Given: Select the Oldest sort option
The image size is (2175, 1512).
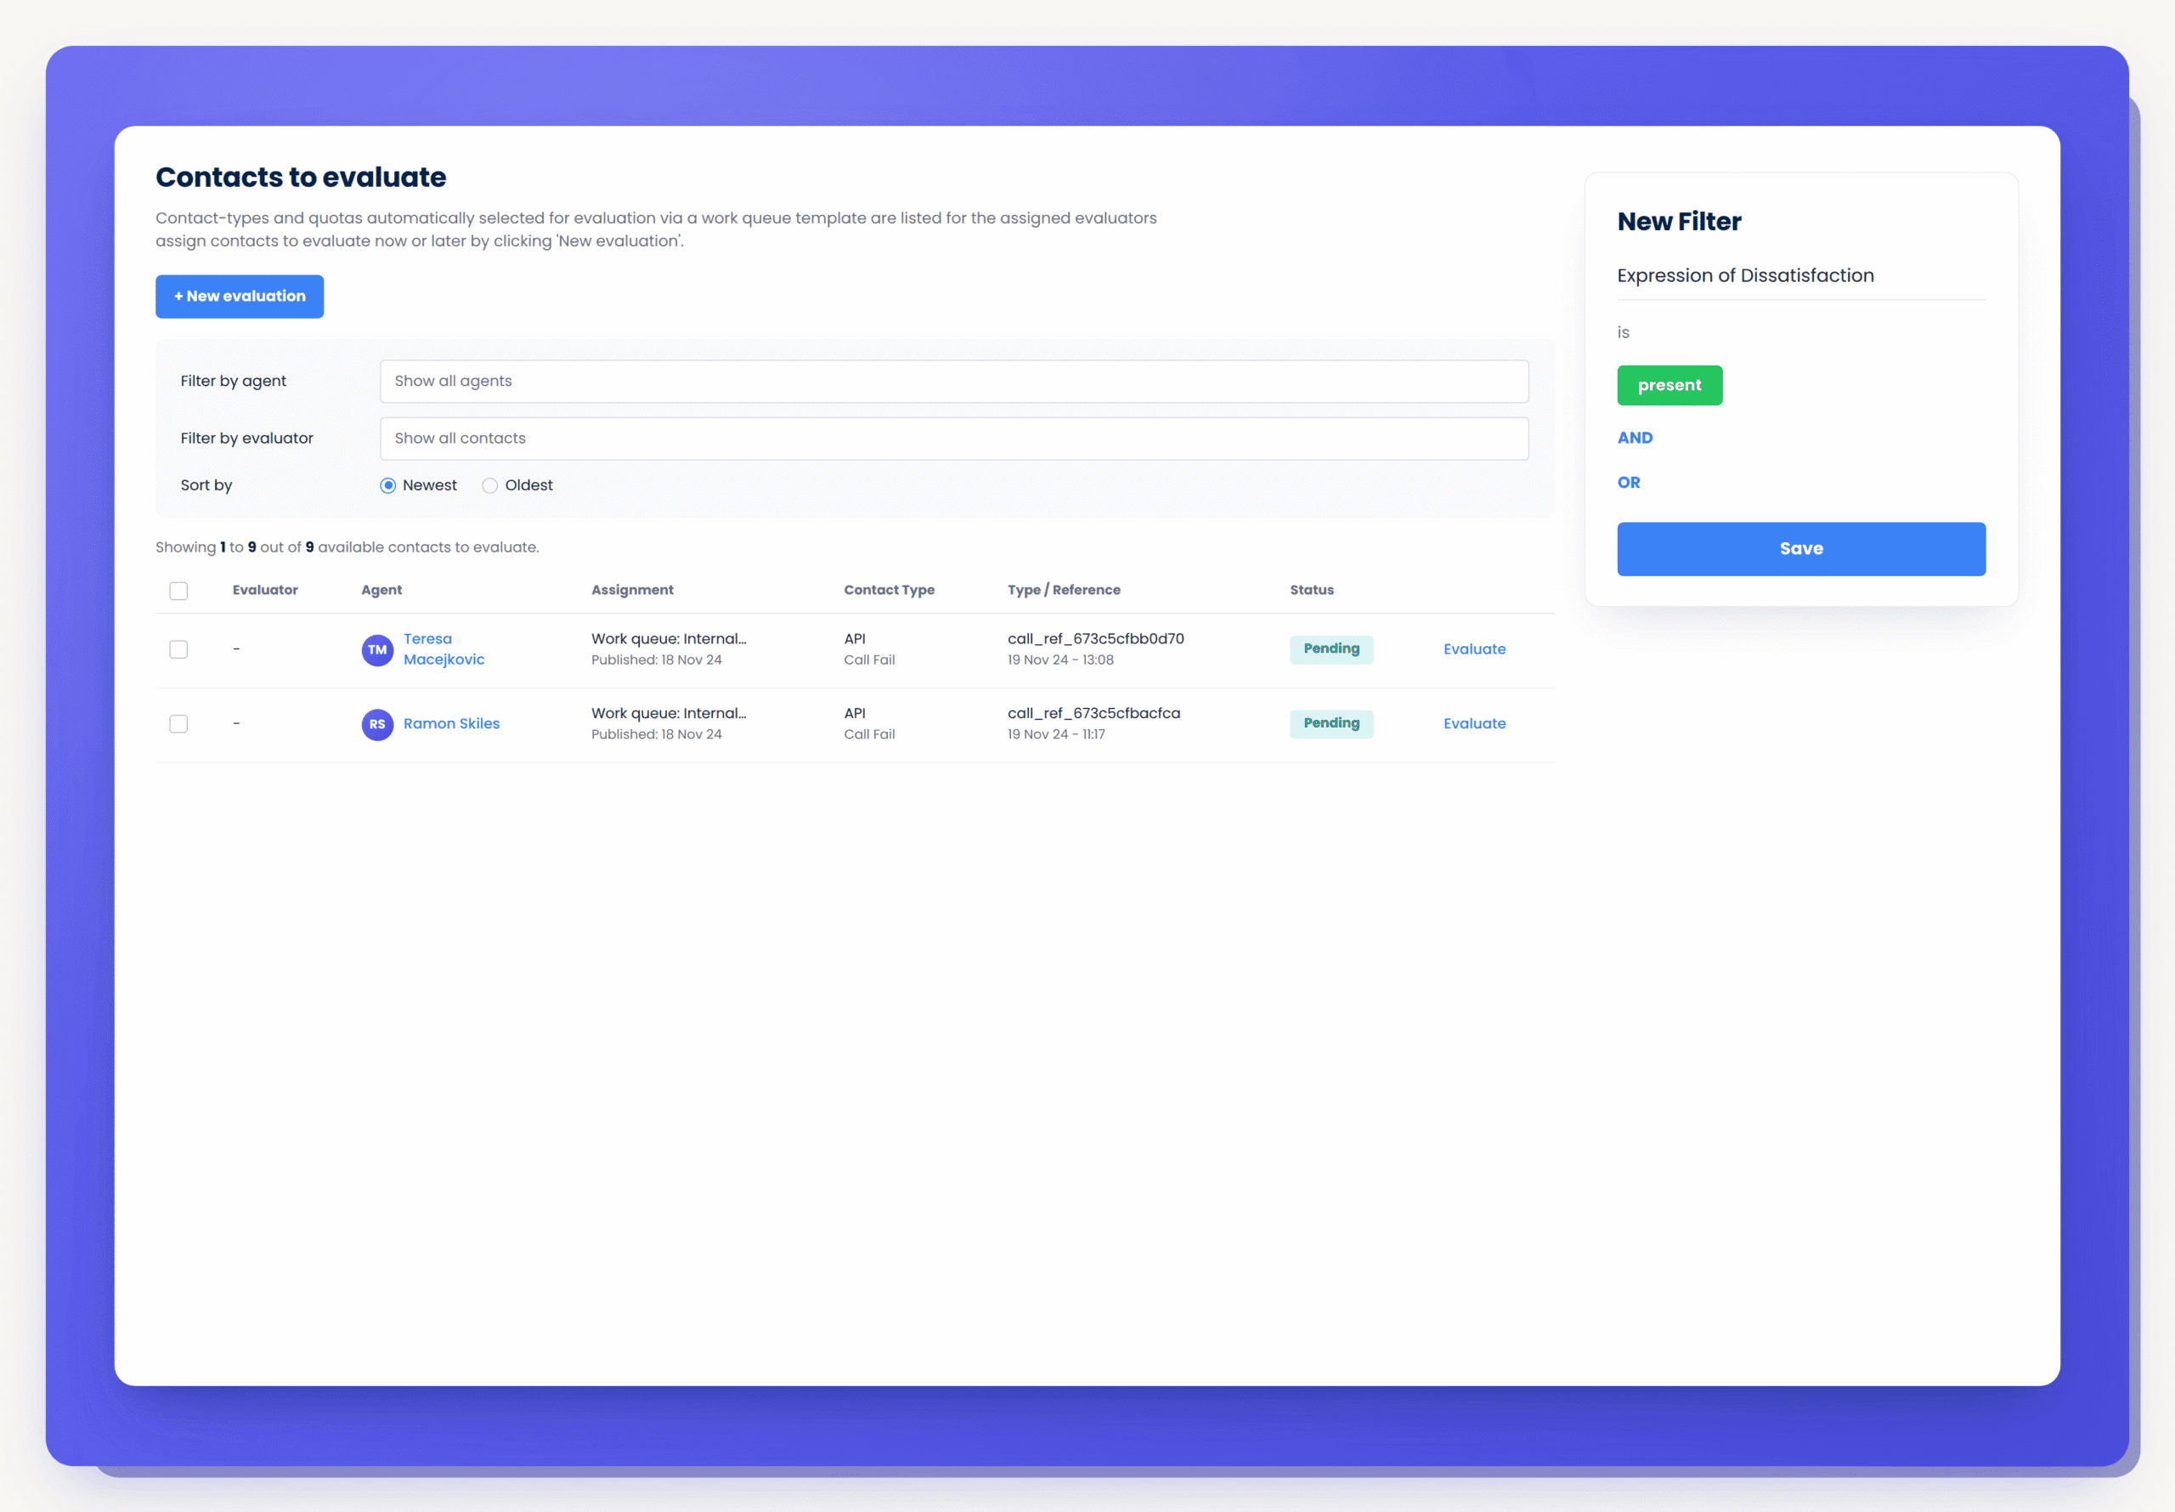Looking at the screenshot, I should (x=489, y=485).
